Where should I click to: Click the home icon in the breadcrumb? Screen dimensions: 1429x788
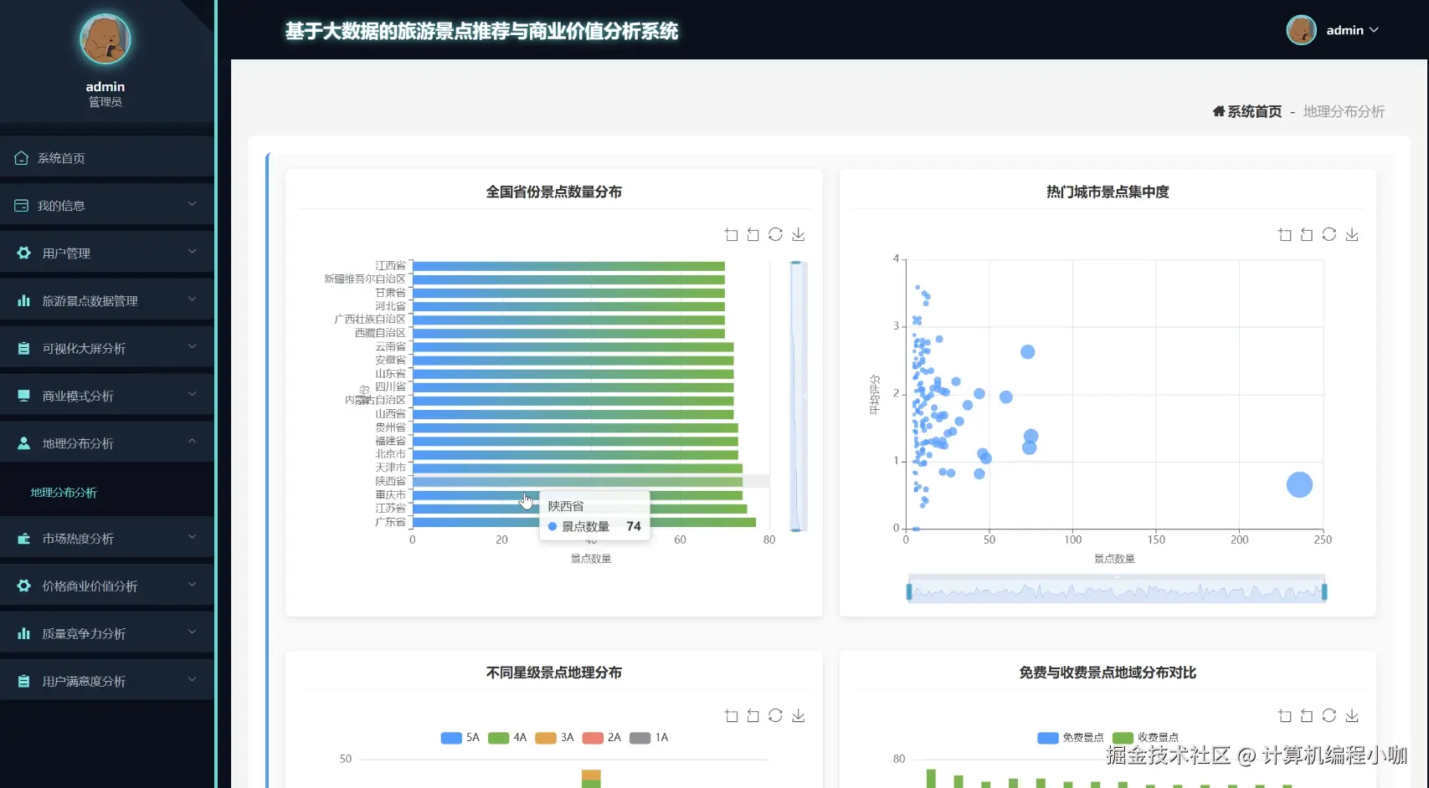click(1219, 111)
